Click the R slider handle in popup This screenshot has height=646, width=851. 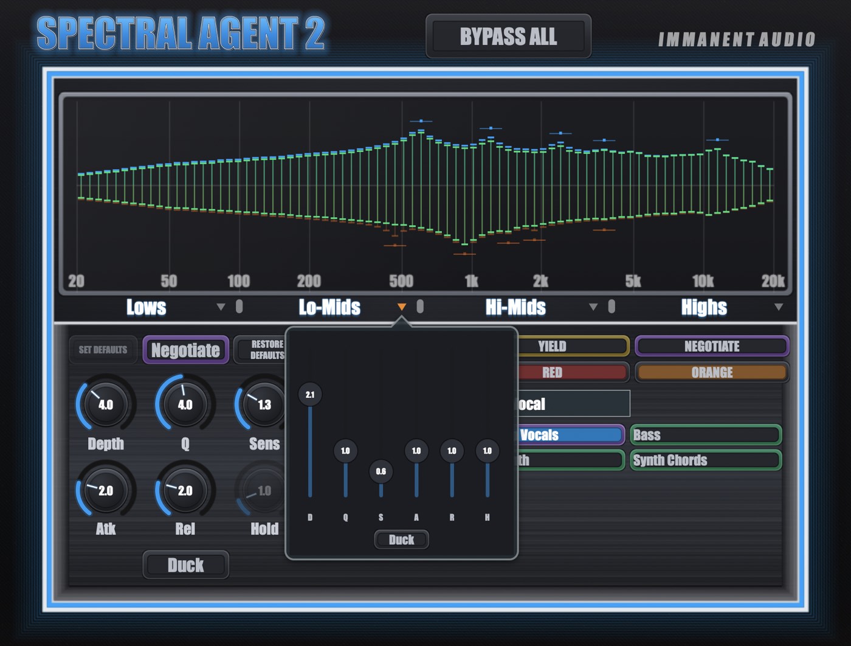tap(452, 451)
